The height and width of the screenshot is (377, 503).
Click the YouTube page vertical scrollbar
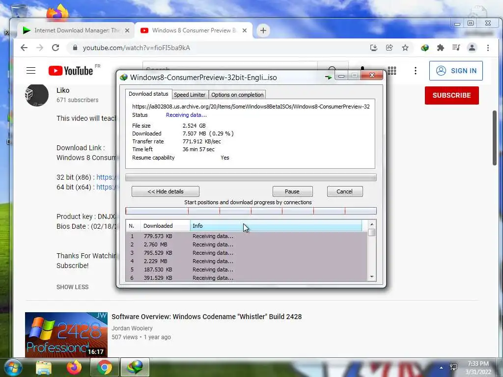coord(495,138)
